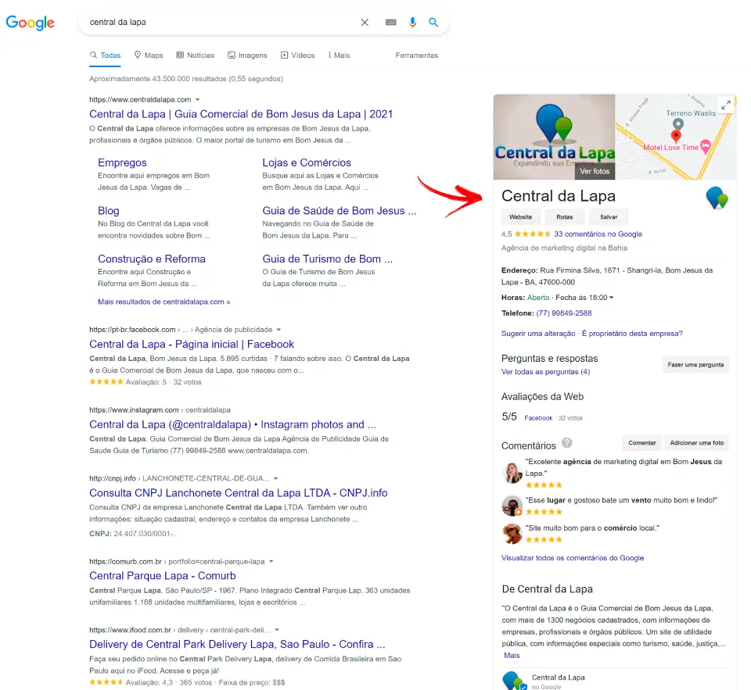Viewport: 751px width, 690px height.
Task: Click the Website button
Action: click(521, 217)
